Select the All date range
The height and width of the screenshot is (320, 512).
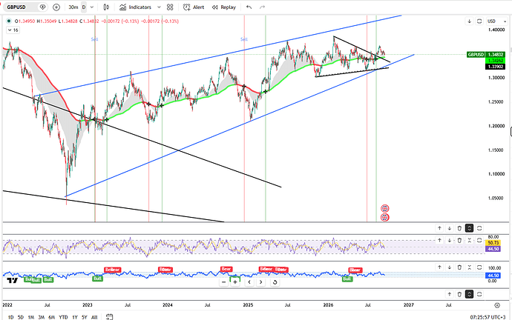tap(94, 317)
